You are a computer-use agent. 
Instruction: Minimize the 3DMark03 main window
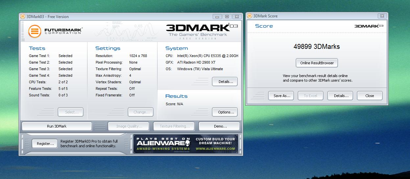(x=217, y=16)
